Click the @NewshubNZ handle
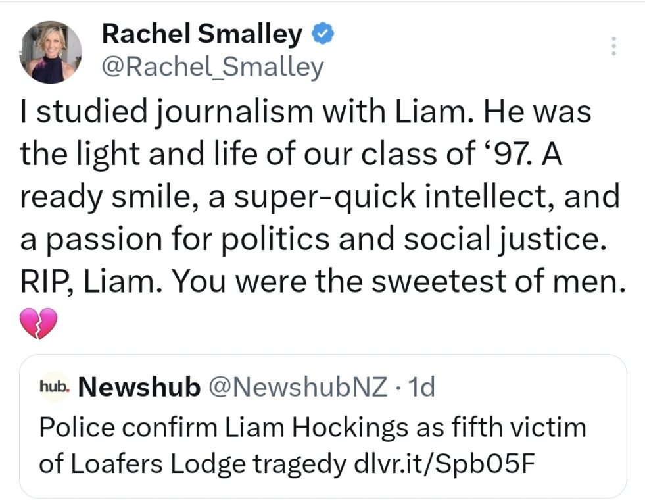The height and width of the screenshot is (500, 645). [297, 388]
